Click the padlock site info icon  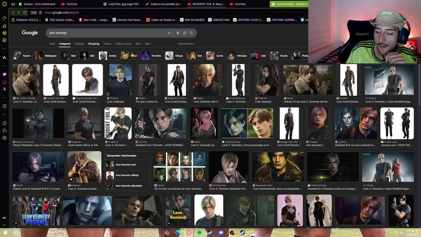click(40, 13)
